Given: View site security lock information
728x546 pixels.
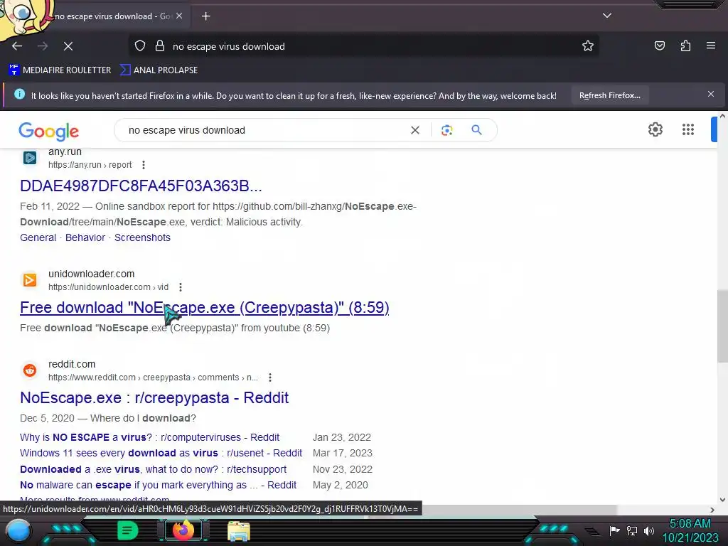Looking at the screenshot, I should (160, 46).
